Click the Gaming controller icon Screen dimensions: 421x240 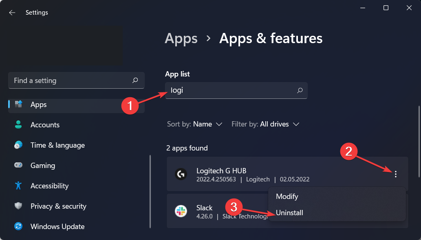[x=18, y=166]
